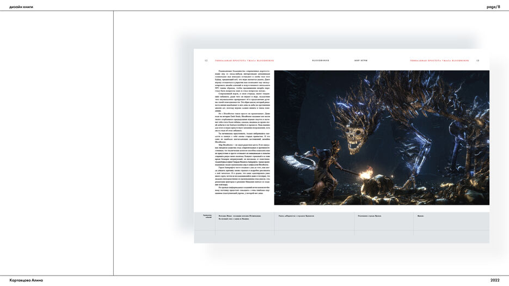
Task: Click the 'МИР ИГРЫ' header label
Action: [x=360, y=60]
